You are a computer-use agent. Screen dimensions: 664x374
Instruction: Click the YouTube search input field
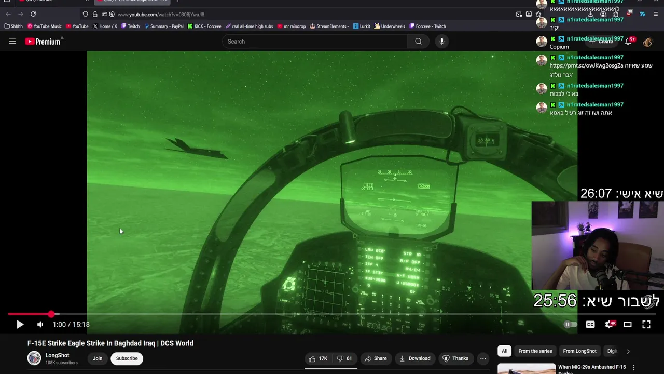315,42
